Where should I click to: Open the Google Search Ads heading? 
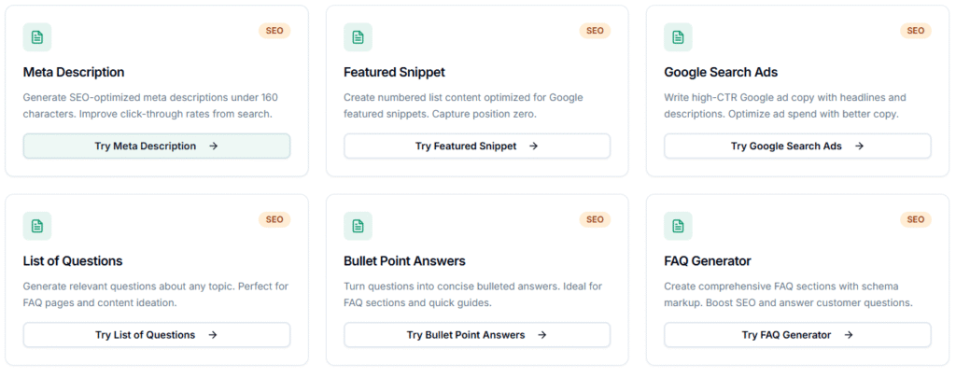[721, 72]
